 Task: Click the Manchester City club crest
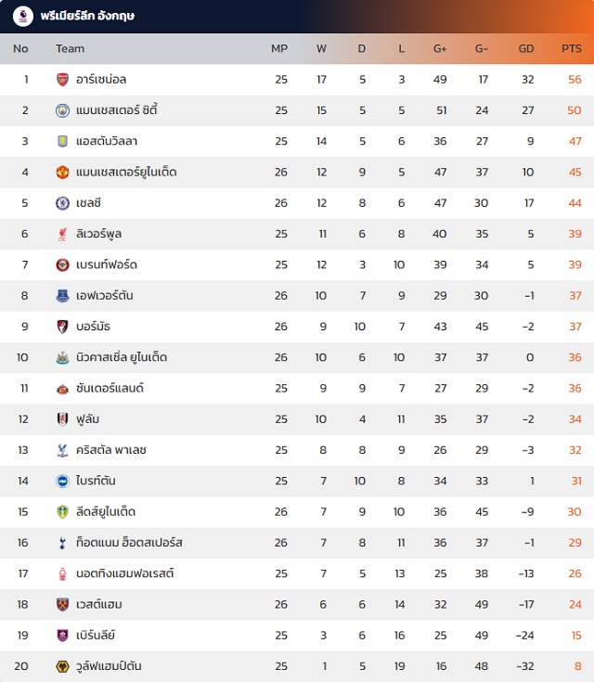(x=62, y=110)
